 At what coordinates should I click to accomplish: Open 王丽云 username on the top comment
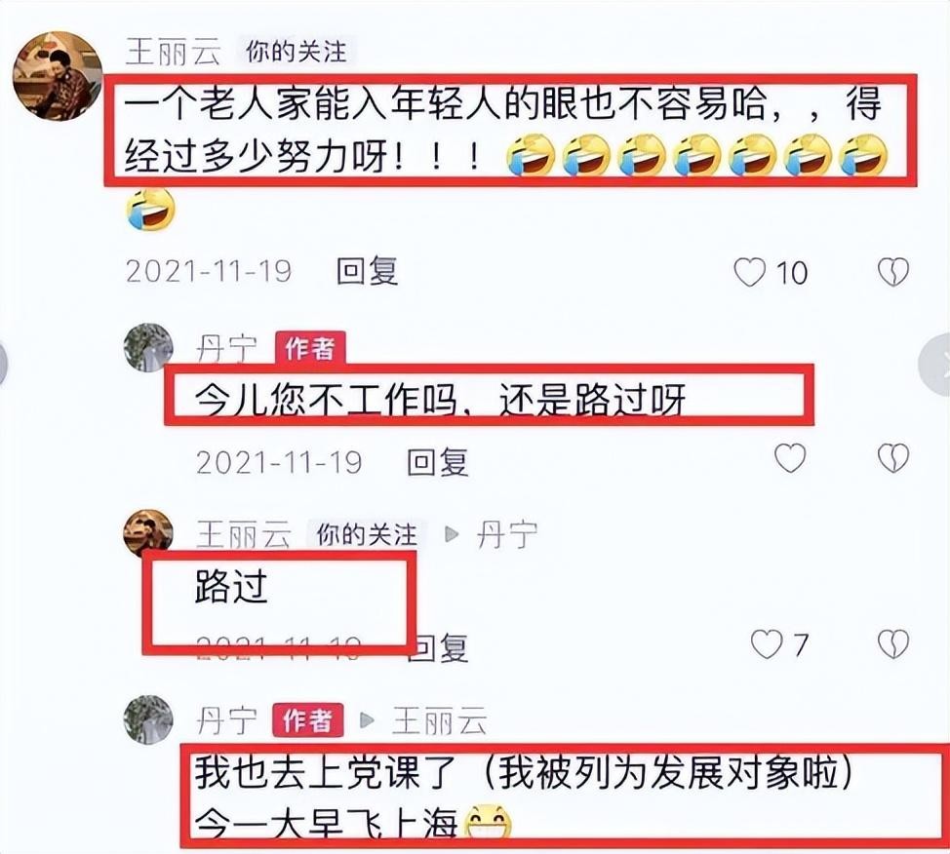pyautogui.click(x=173, y=52)
